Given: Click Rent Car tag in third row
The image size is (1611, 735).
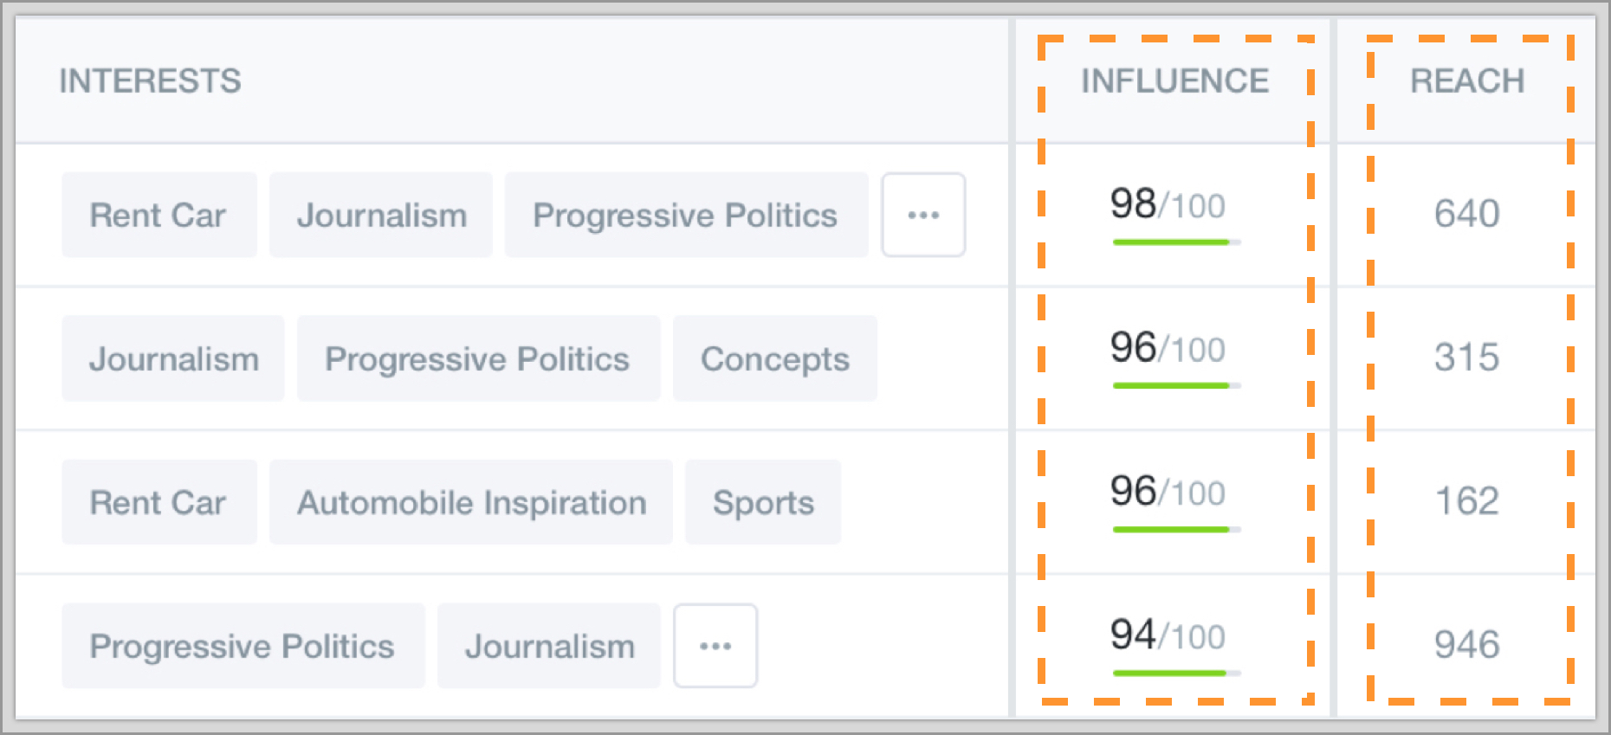Looking at the screenshot, I should [159, 502].
